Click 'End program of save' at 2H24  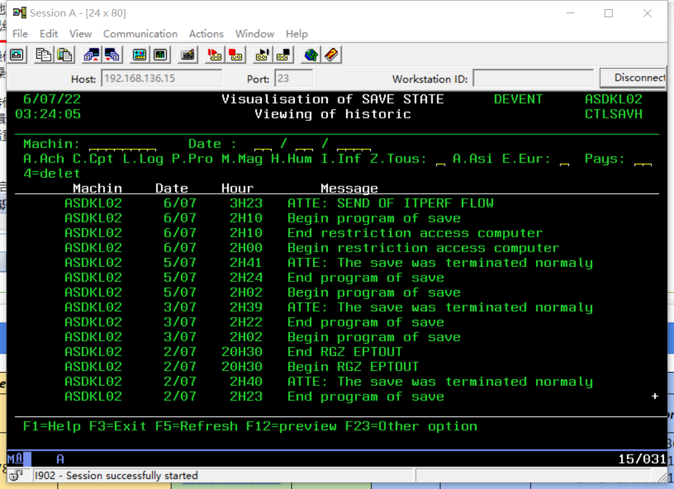[x=366, y=278]
